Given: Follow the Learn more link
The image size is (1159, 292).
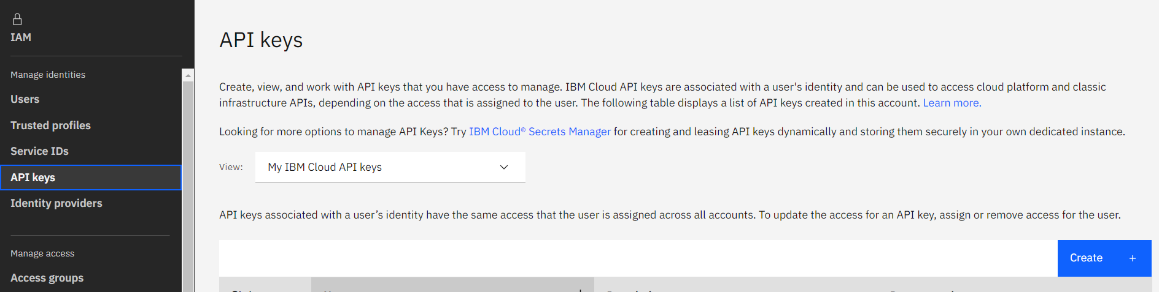Looking at the screenshot, I should pyautogui.click(x=952, y=103).
